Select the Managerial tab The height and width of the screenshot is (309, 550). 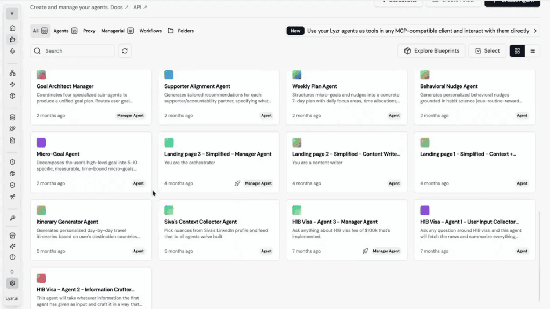coord(117,31)
